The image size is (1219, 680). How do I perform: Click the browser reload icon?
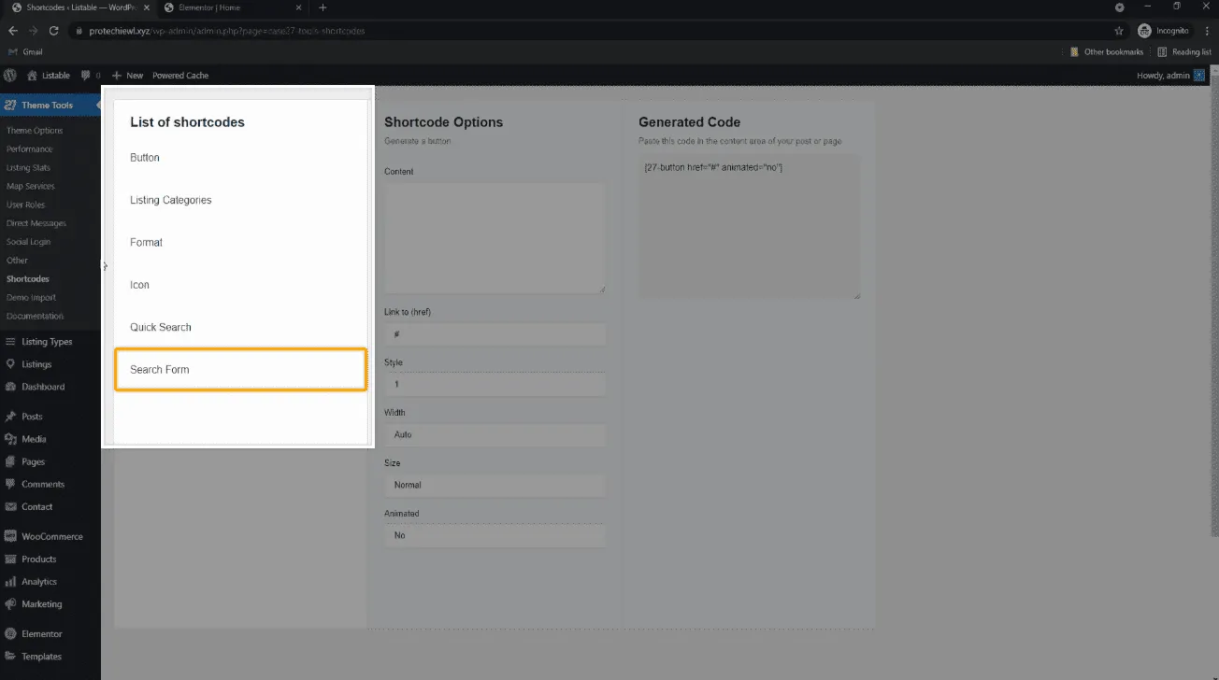coord(54,31)
